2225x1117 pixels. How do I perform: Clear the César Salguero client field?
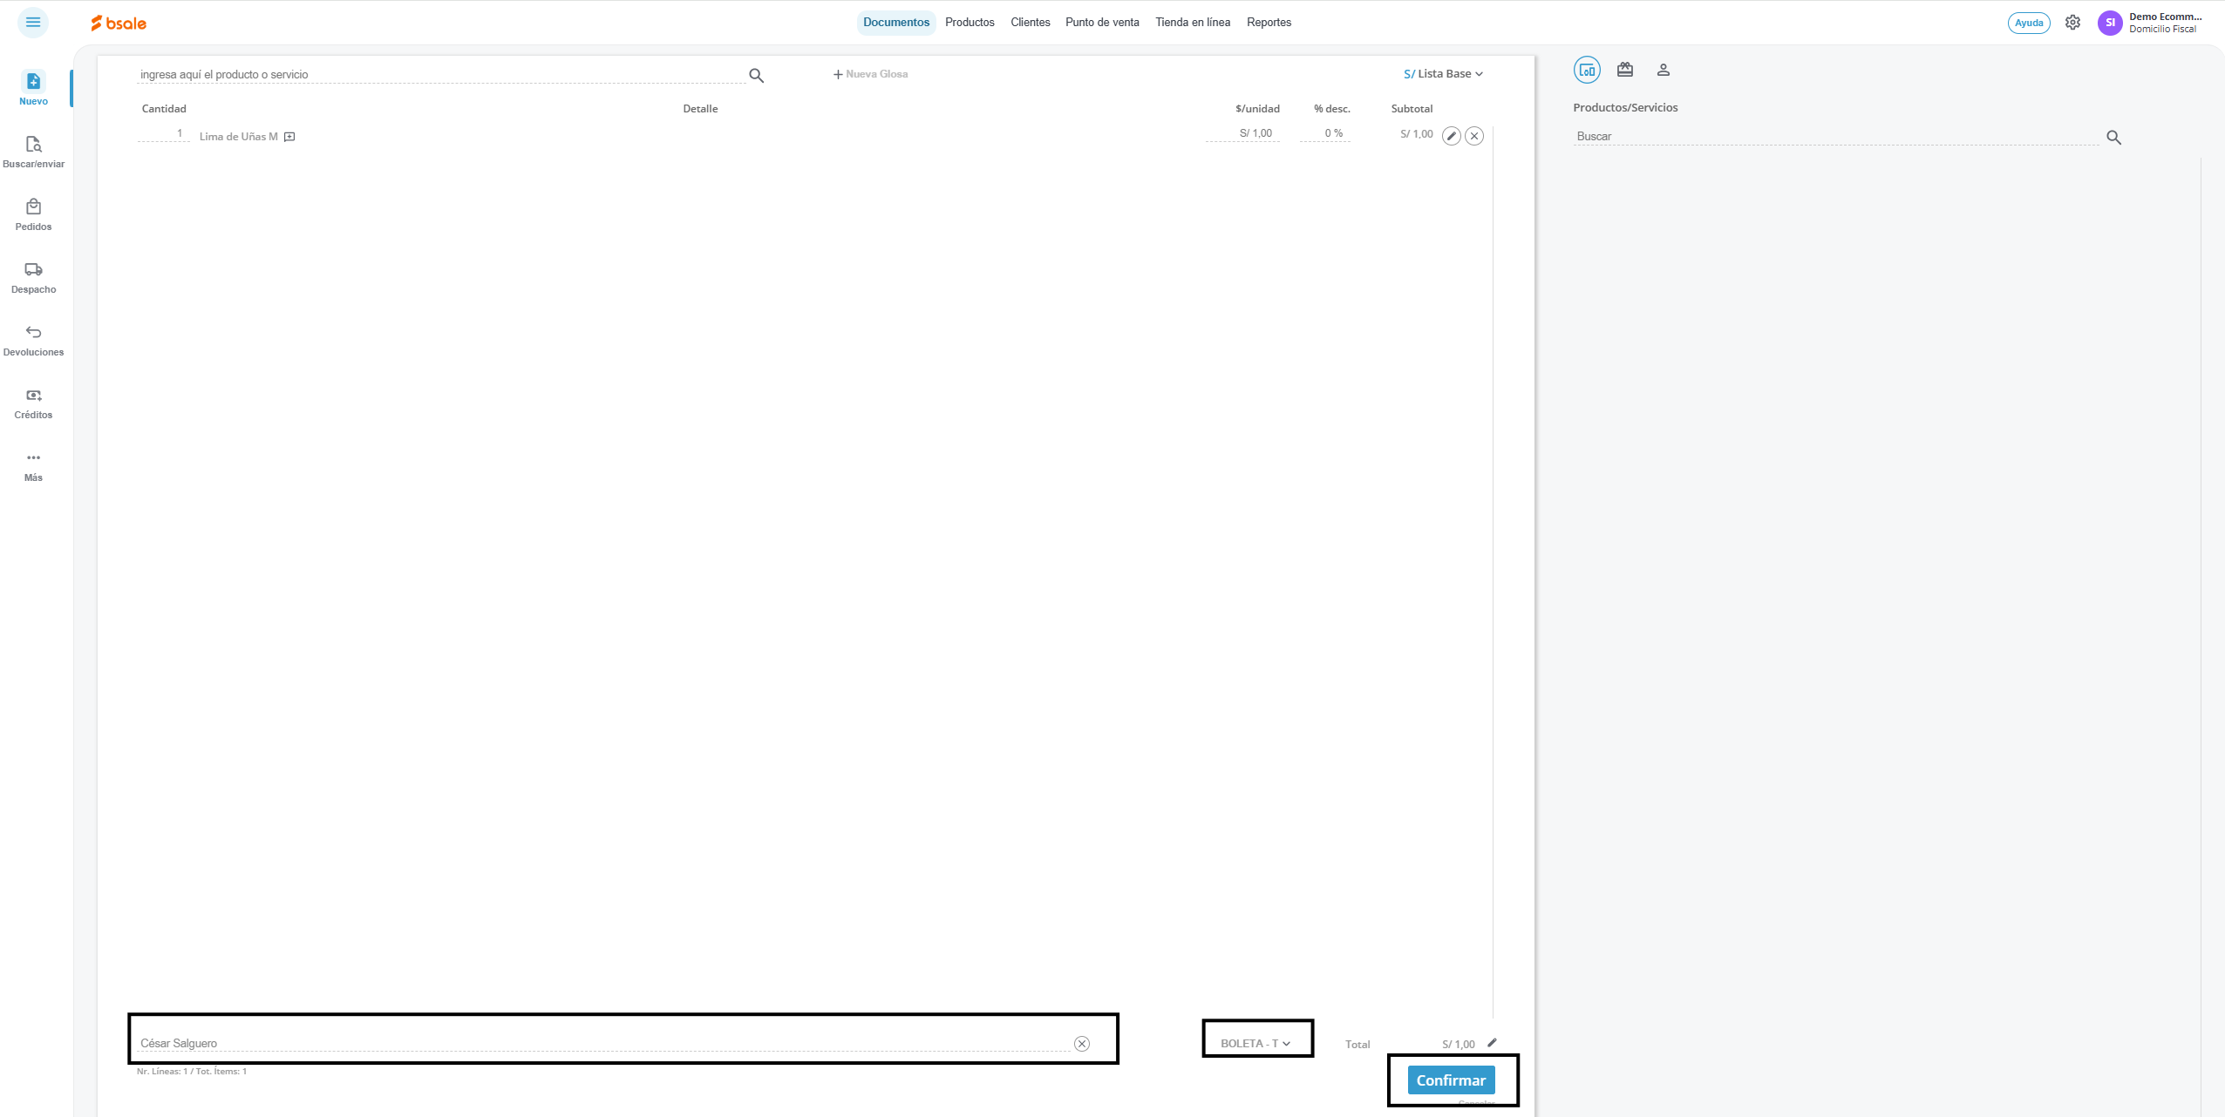[1081, 1043]
